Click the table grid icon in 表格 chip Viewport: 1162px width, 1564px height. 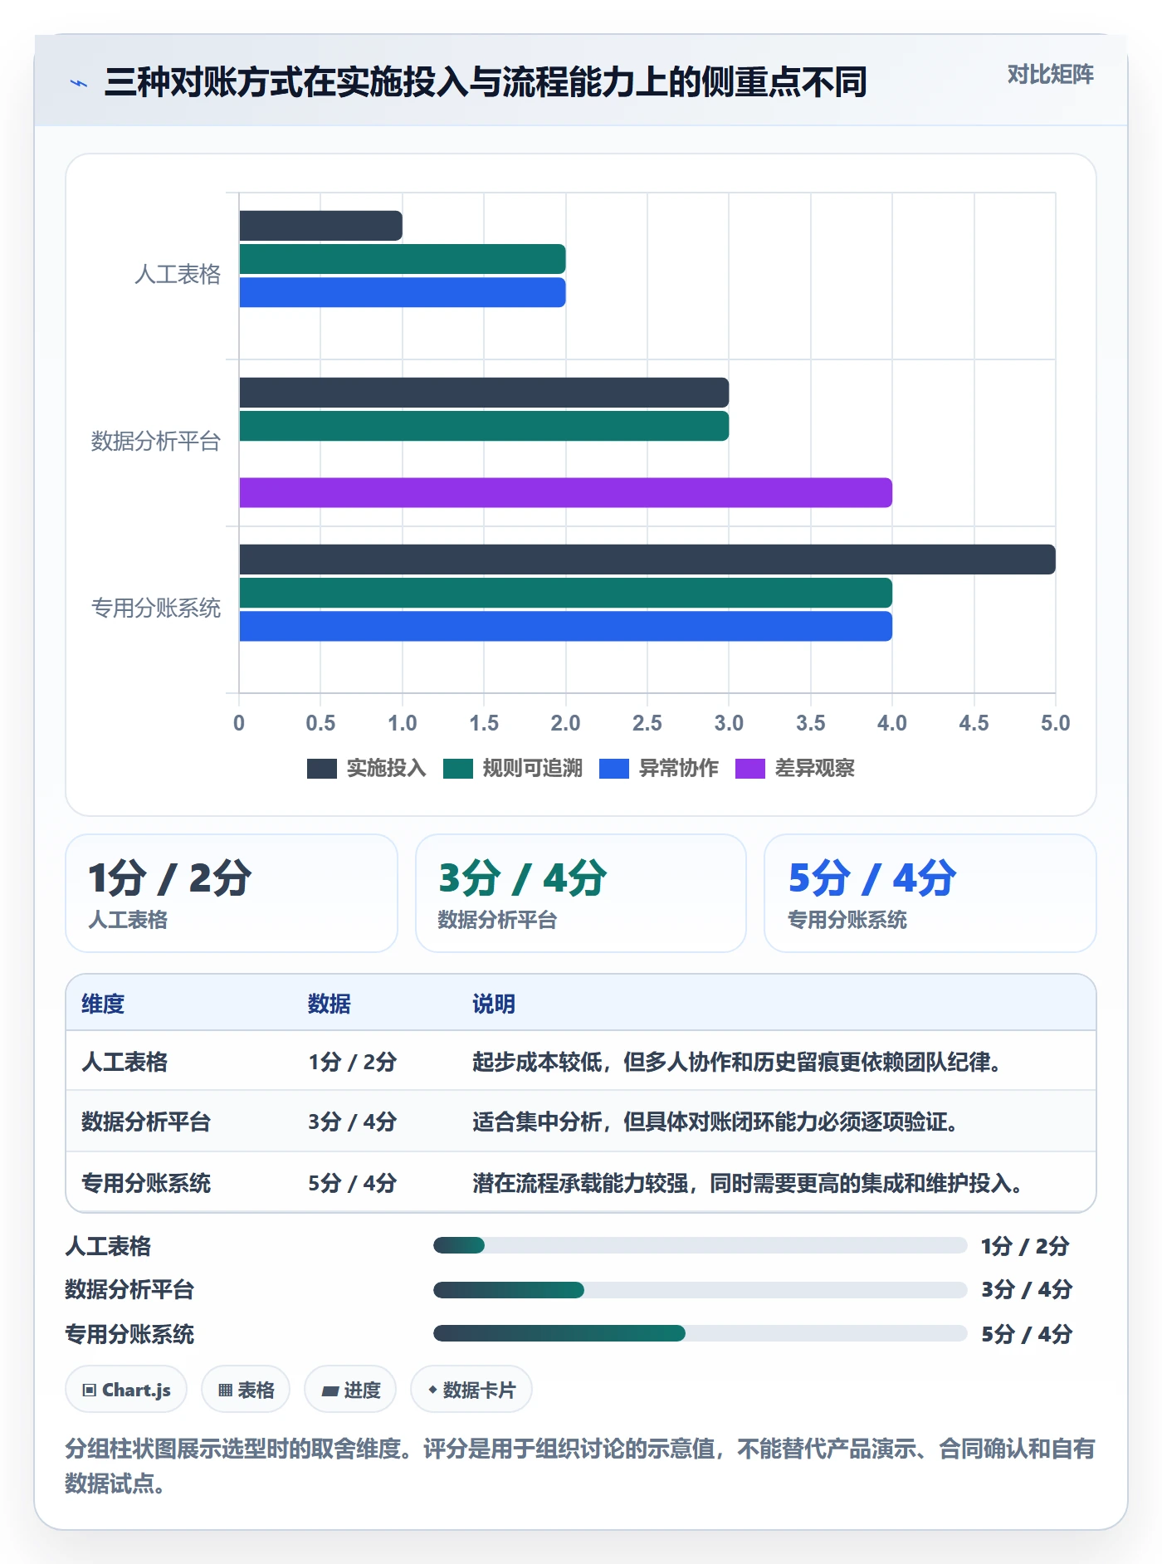pos(226,1390)
